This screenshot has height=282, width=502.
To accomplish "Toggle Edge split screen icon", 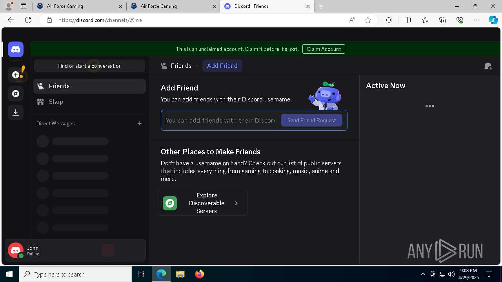I will [x=407, y=20].
